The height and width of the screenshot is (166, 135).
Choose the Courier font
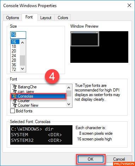(x=38, y=101)
